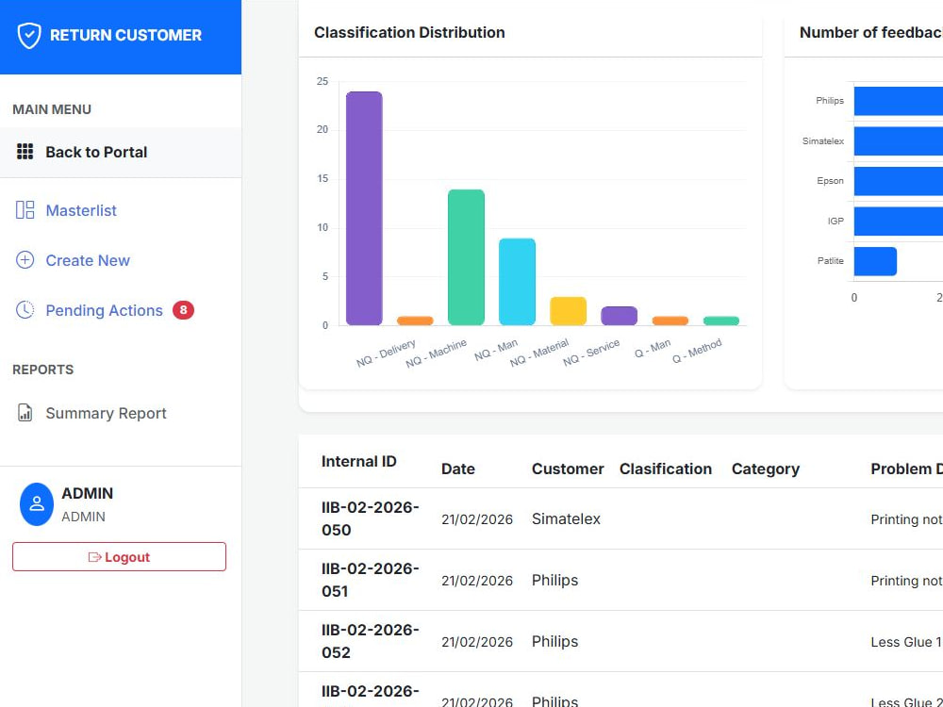Click the Epson label in feedback chart
The width and height of the screenshot is (943, 707).
(830, 181)
